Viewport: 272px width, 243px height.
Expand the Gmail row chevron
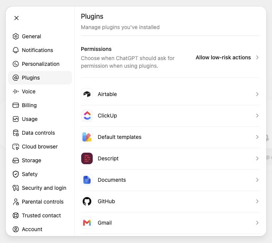[257, 223]
